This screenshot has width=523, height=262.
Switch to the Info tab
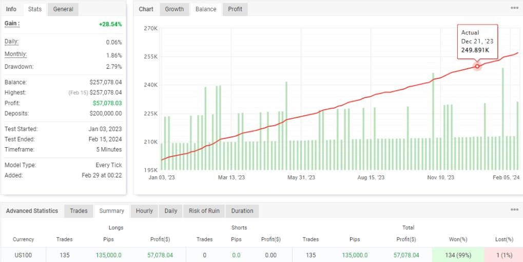(x=11, y=9)
